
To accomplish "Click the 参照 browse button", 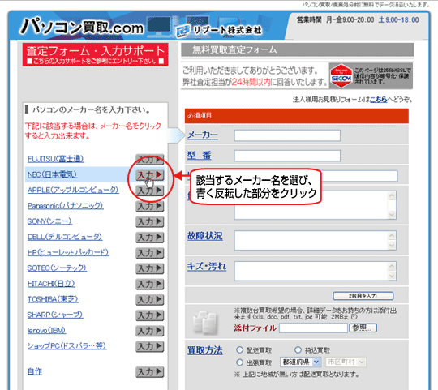I will pos(363,328).
